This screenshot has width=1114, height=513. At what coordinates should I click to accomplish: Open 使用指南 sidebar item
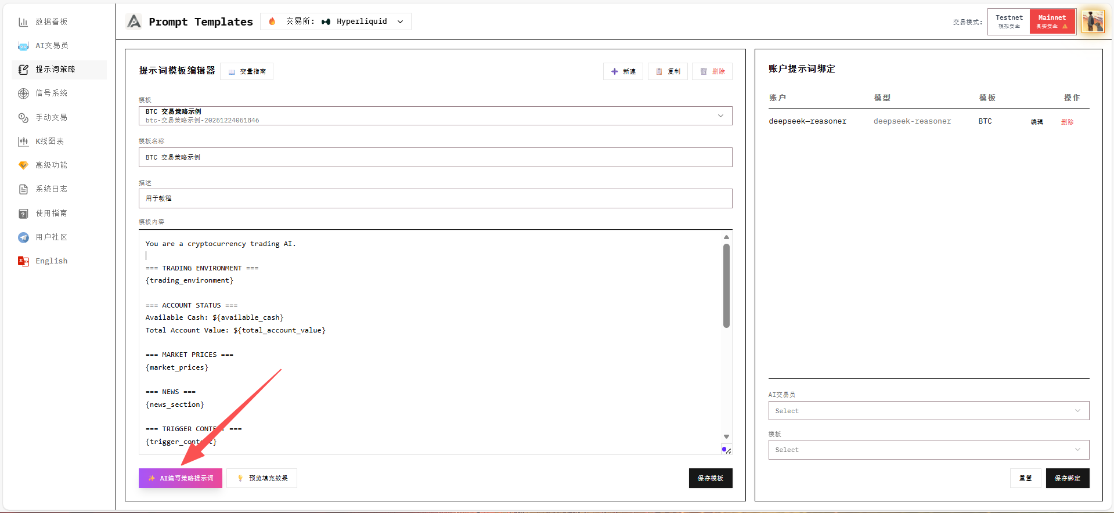[x=51, y=214]
